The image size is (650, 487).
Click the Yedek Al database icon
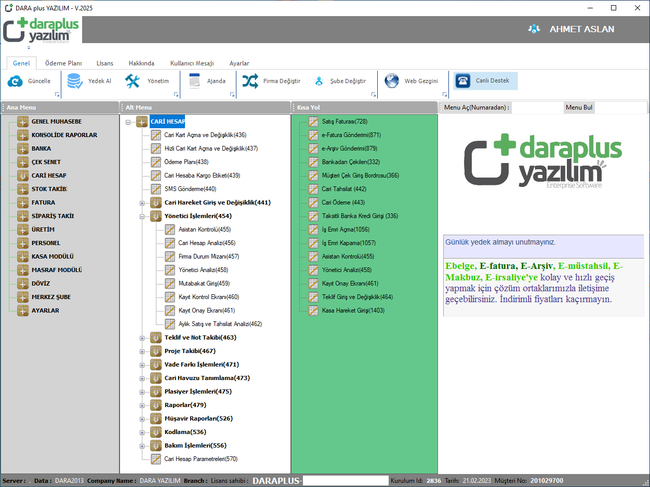tap(75, 81)
